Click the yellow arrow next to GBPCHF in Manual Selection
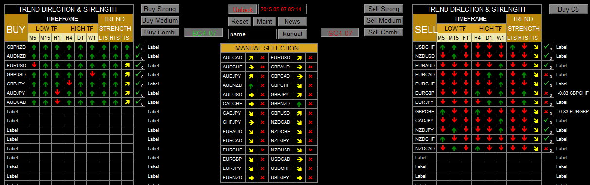 pyautogui.click(x=299, y=85)
